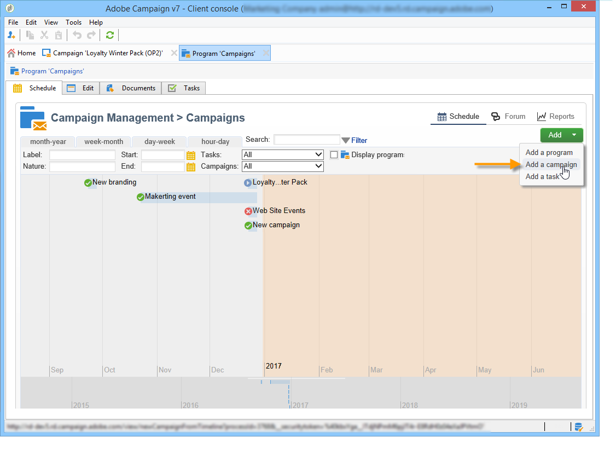Click the Filter link
616x454 pixels.
point(359,140)
